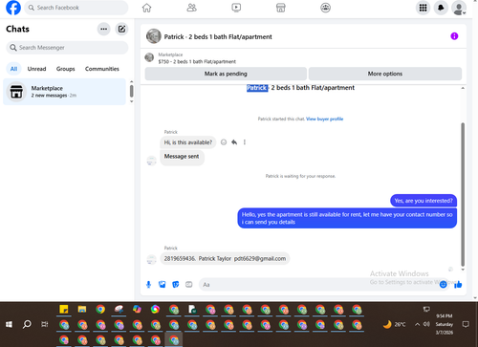478x347 pixels.
Task: Open the Windows notification center icon
Action: point(466,324)
